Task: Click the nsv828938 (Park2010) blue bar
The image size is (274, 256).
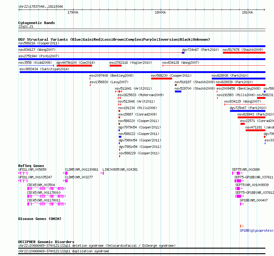Action: pos(239,79)
